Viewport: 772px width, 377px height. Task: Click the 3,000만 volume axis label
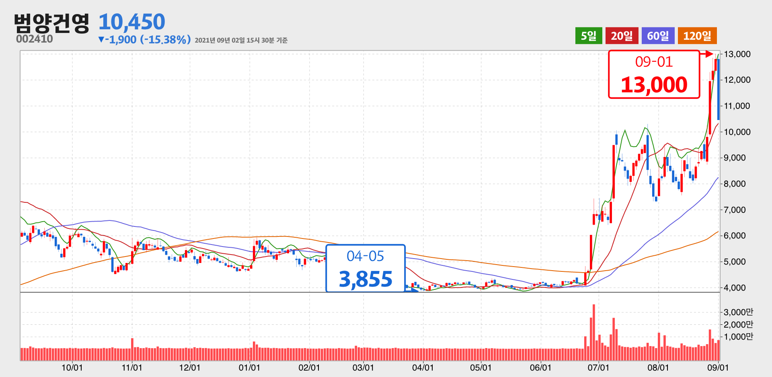pyautogui.click(x=738, y=312)
